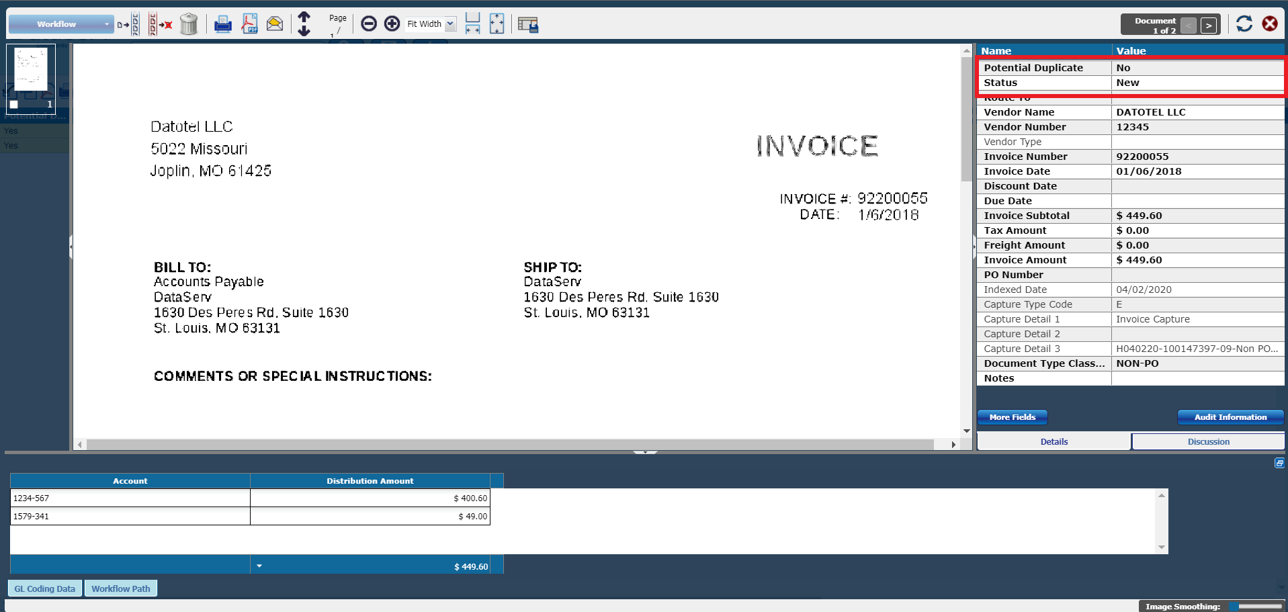The image size is (1288, 612).
Task: Click the Invoice Number value 92200055
Action: tap(1198, 157)
